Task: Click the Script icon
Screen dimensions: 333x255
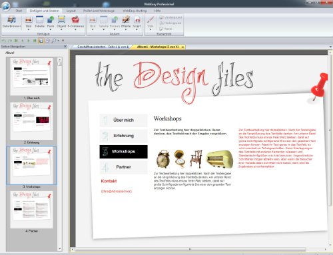Action: 137,22
